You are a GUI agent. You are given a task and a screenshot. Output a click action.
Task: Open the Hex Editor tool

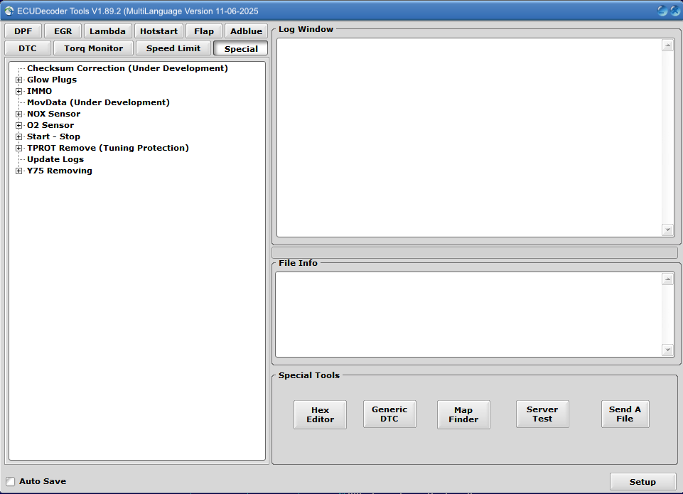[x=320, y=414]
